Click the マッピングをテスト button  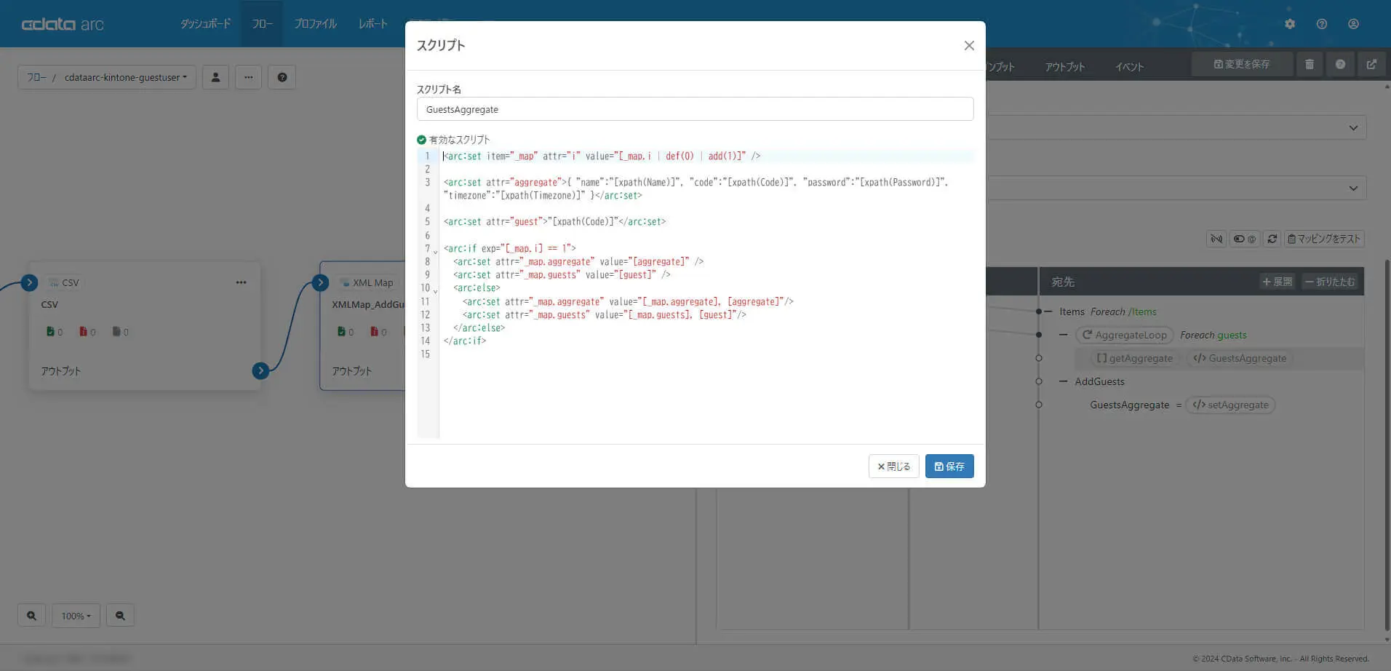(x=1324, y=239)
